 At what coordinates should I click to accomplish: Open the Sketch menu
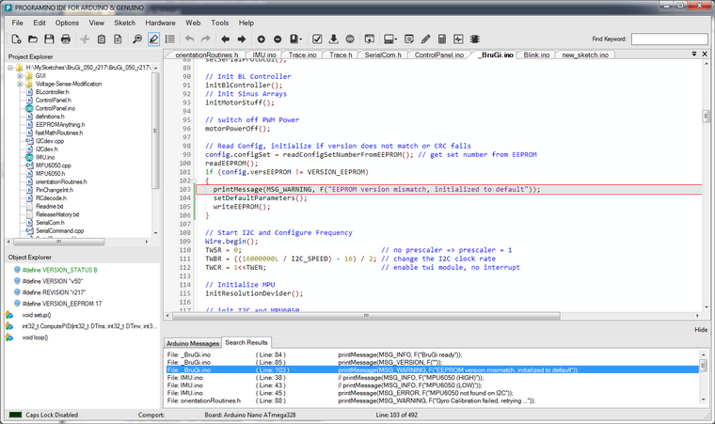pos(124,23)
